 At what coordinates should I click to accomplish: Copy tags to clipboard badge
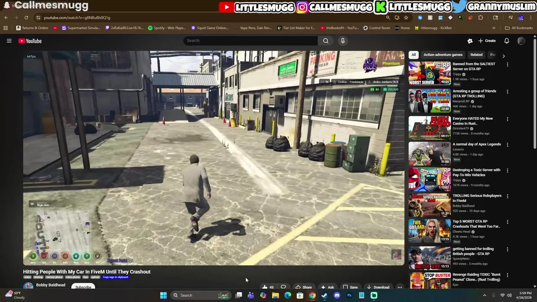115,277
